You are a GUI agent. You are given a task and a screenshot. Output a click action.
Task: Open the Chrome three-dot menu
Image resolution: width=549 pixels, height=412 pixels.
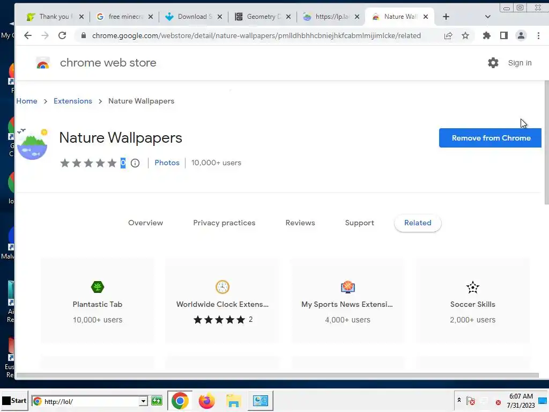538,35
